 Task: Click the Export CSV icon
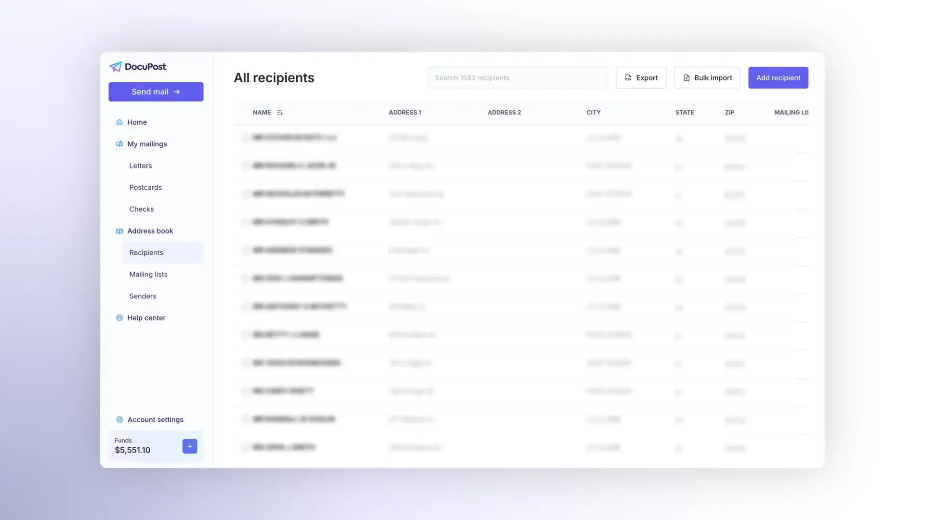(x=628, y=78)
